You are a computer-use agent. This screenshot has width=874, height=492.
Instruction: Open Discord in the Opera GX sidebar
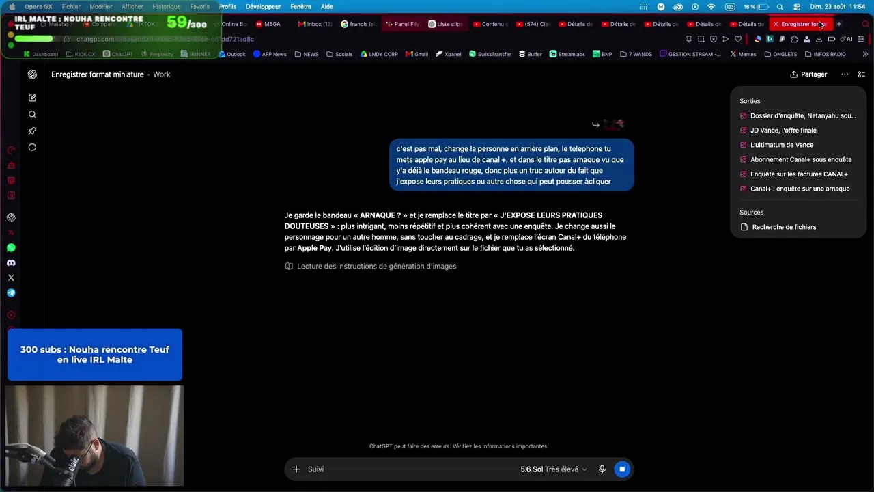pos(11,263)
